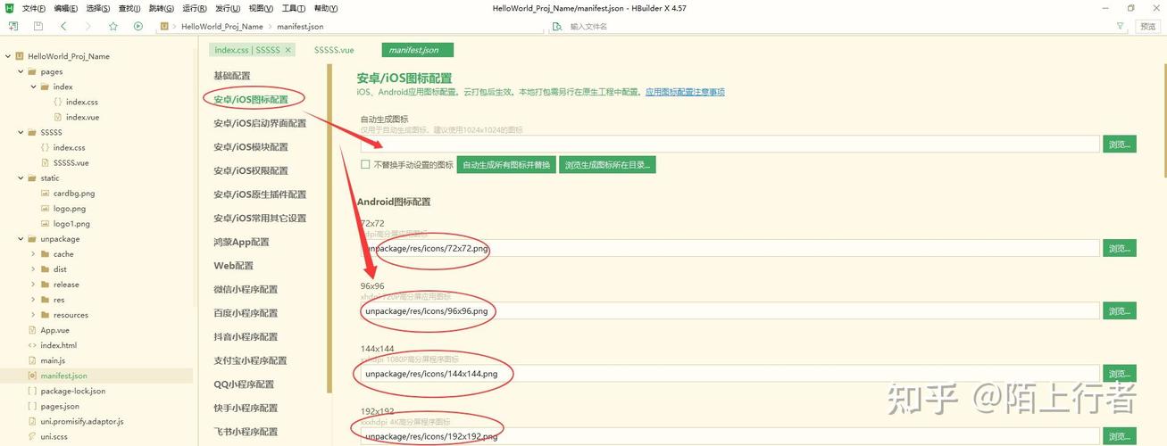Expand the cache folder
This screenshot has width=1167, height=446.
tap(33, 254)
